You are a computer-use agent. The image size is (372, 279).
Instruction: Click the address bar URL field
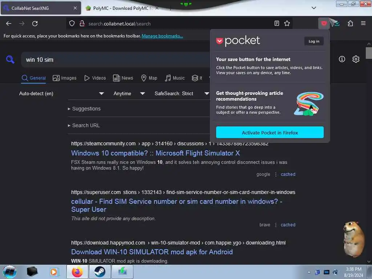coord(179,24)
